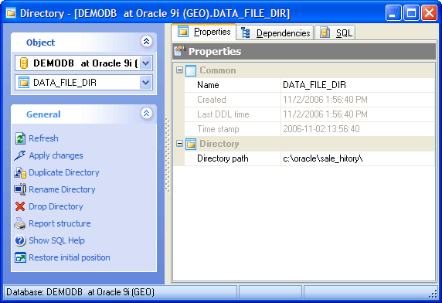Open the DATA_FILE_DIR object dropdown
The width and height of the screenshot is (442, 303).
(x=146, y=83)
